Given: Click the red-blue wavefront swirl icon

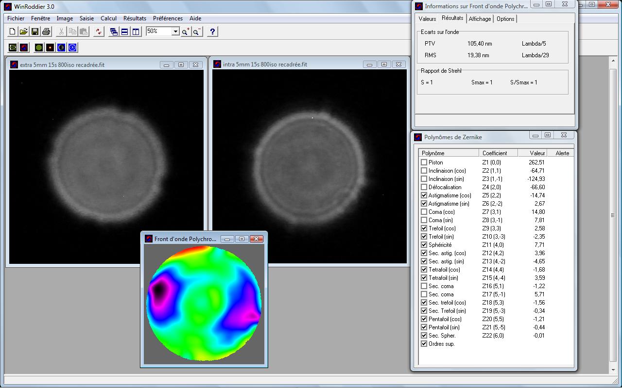Looking at the screenshot, I should (24, 48).
